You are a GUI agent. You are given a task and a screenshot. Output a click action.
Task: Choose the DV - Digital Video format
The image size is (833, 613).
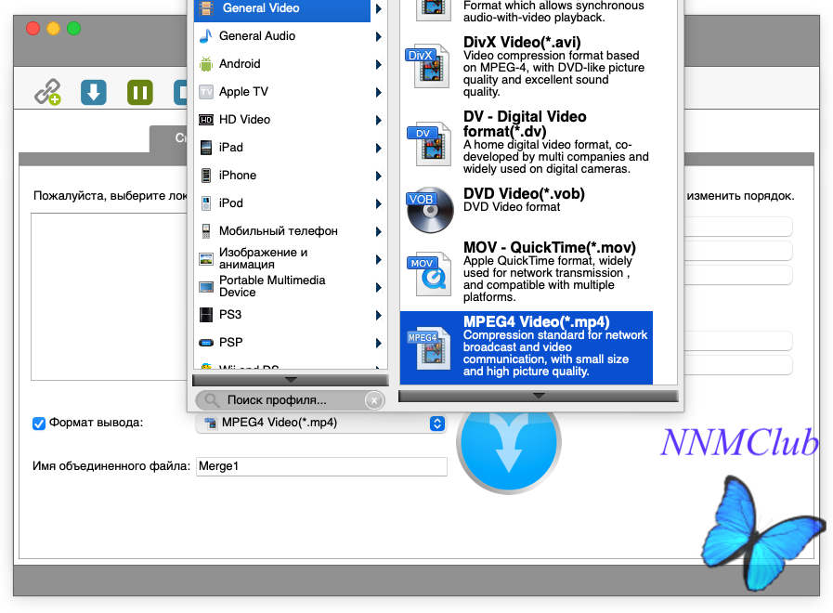click(527, 142)
